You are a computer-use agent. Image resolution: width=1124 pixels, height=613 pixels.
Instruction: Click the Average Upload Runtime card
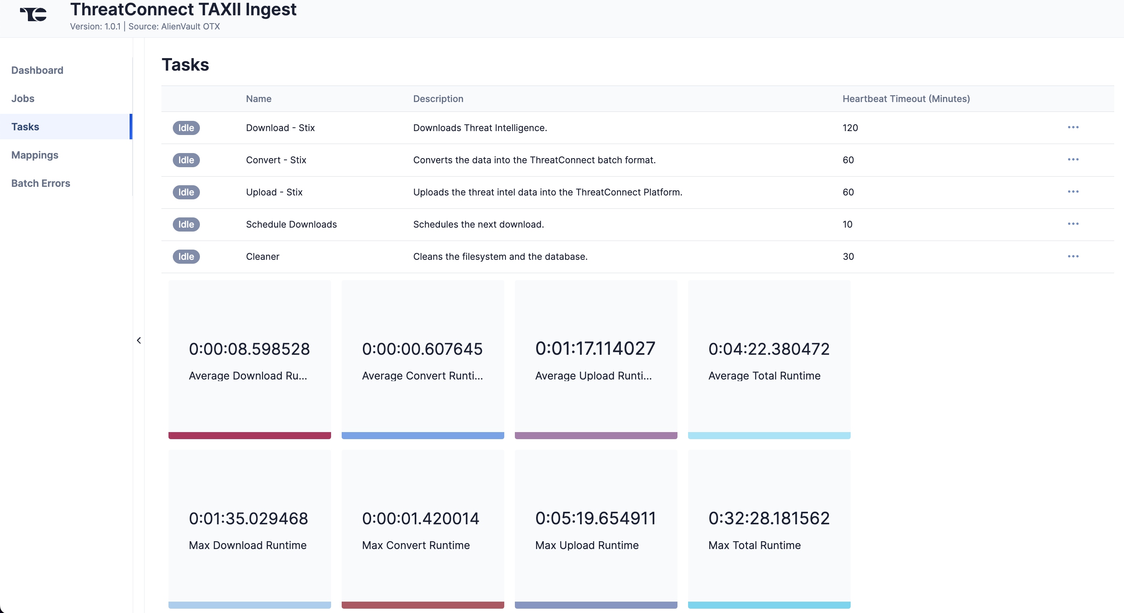[596, 359]
